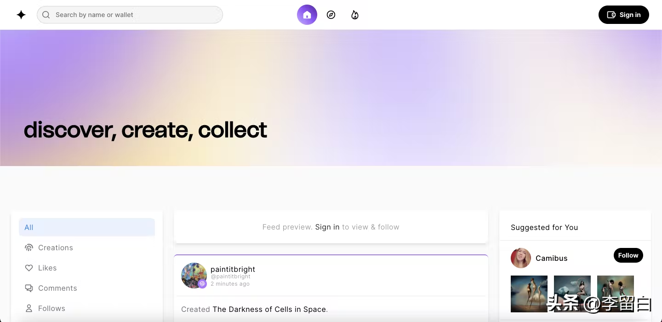Click the Sign in link in feed preview
This screenshot has height=322, width=662.
[x=327, y=227]
